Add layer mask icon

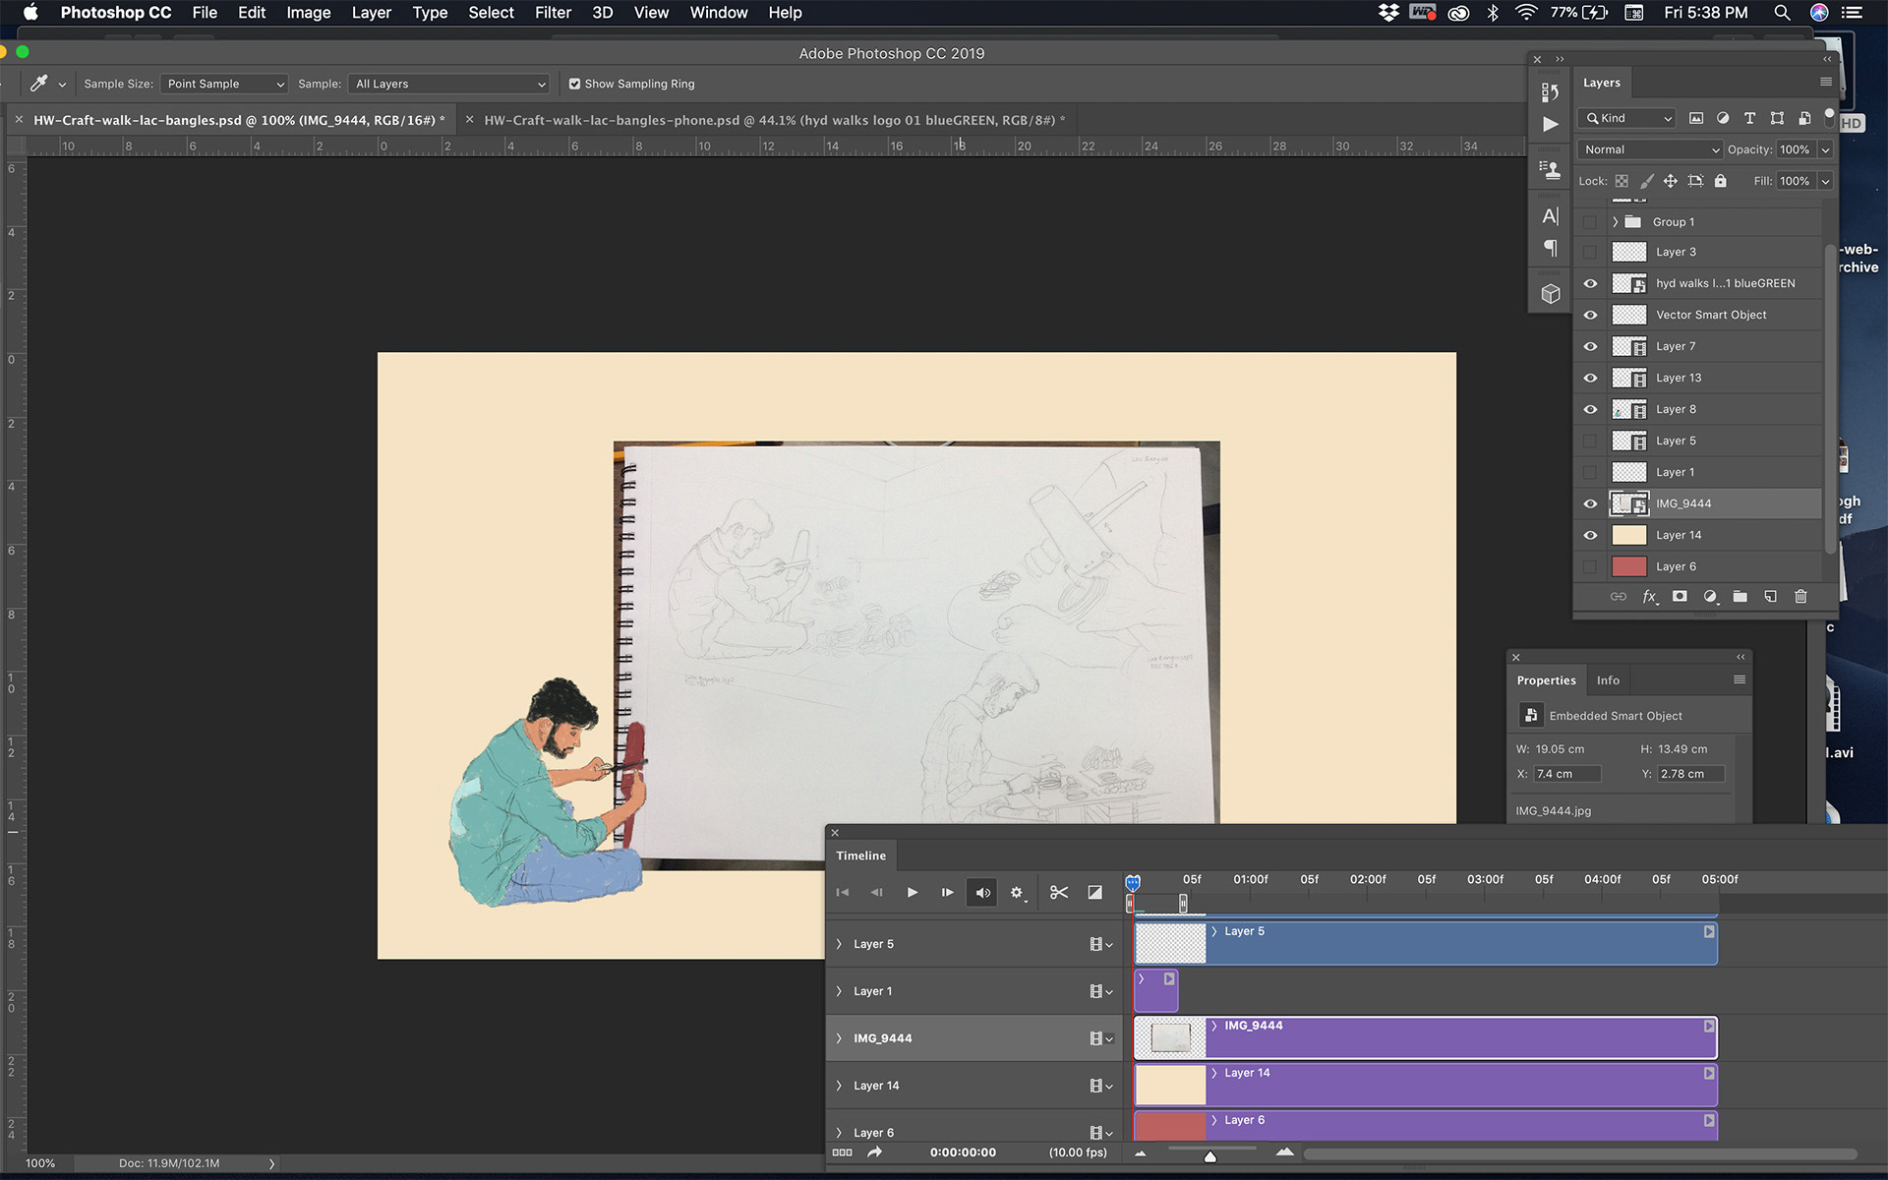(1680, 596)
